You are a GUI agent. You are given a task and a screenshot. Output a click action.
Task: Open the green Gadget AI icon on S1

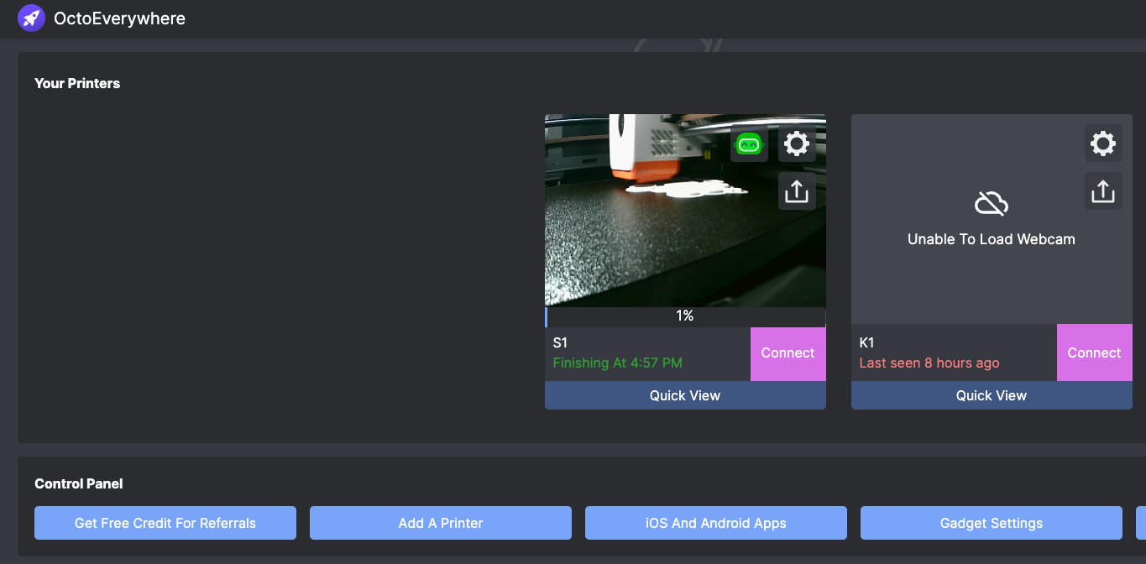pos(749,144)
